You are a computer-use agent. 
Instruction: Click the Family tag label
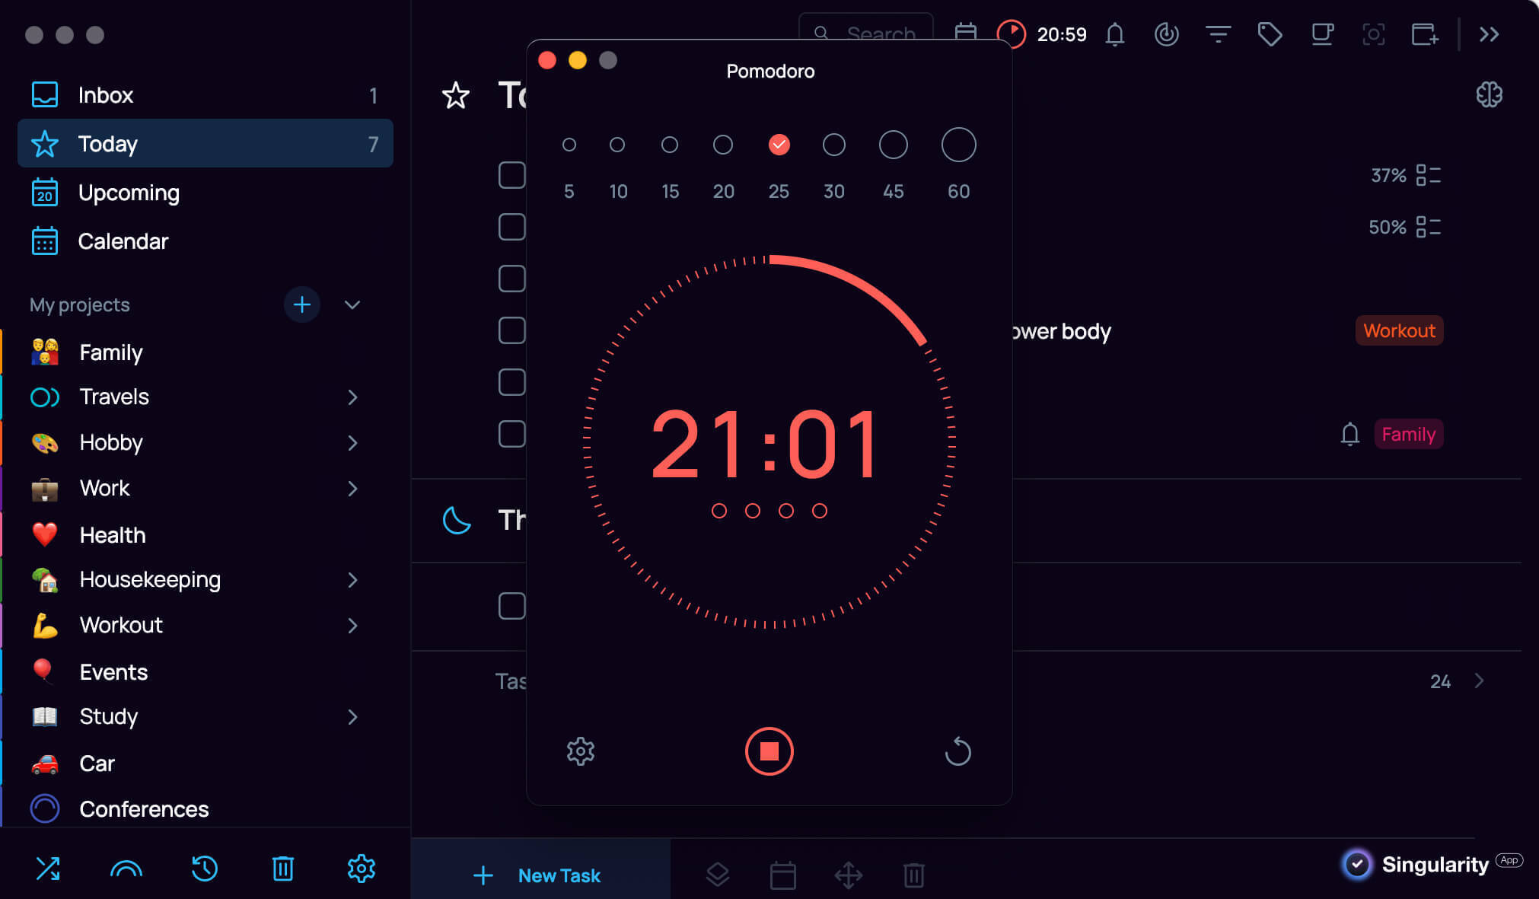(1409, 435)
